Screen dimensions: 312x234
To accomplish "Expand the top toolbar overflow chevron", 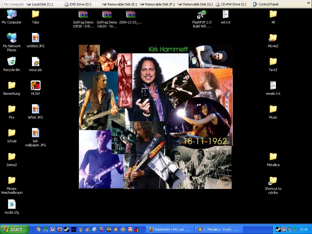I will pyautogui.click(x=308, y=3).
